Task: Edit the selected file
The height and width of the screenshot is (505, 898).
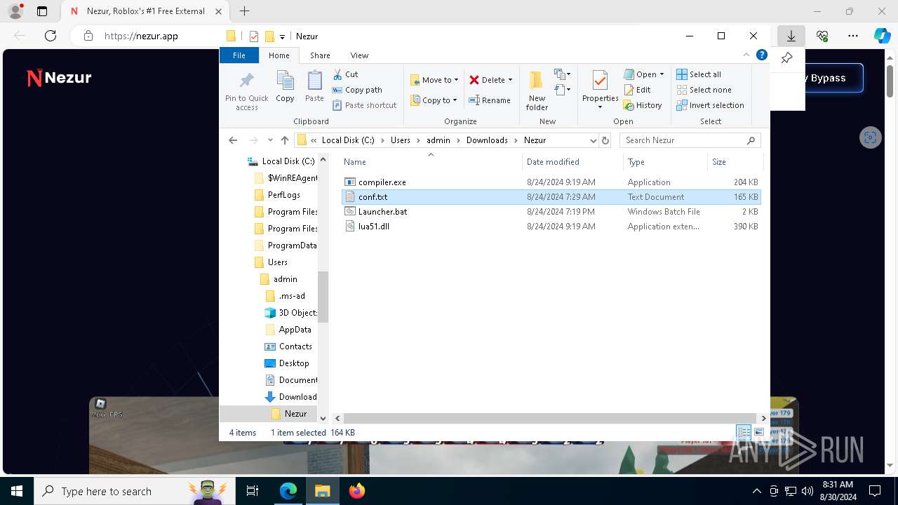Action: coord(637,90)
